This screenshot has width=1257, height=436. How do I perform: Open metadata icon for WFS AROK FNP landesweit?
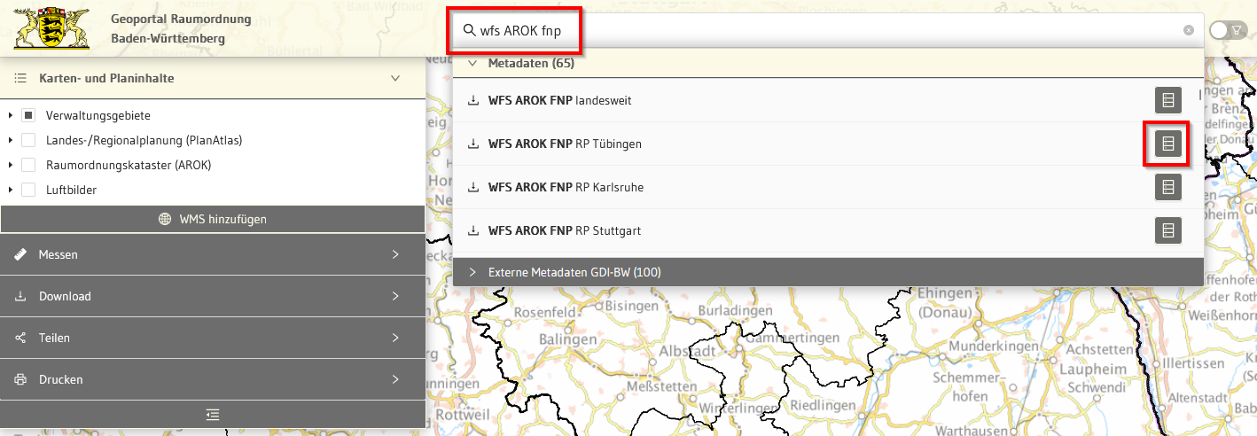[x=1167, y=100]
